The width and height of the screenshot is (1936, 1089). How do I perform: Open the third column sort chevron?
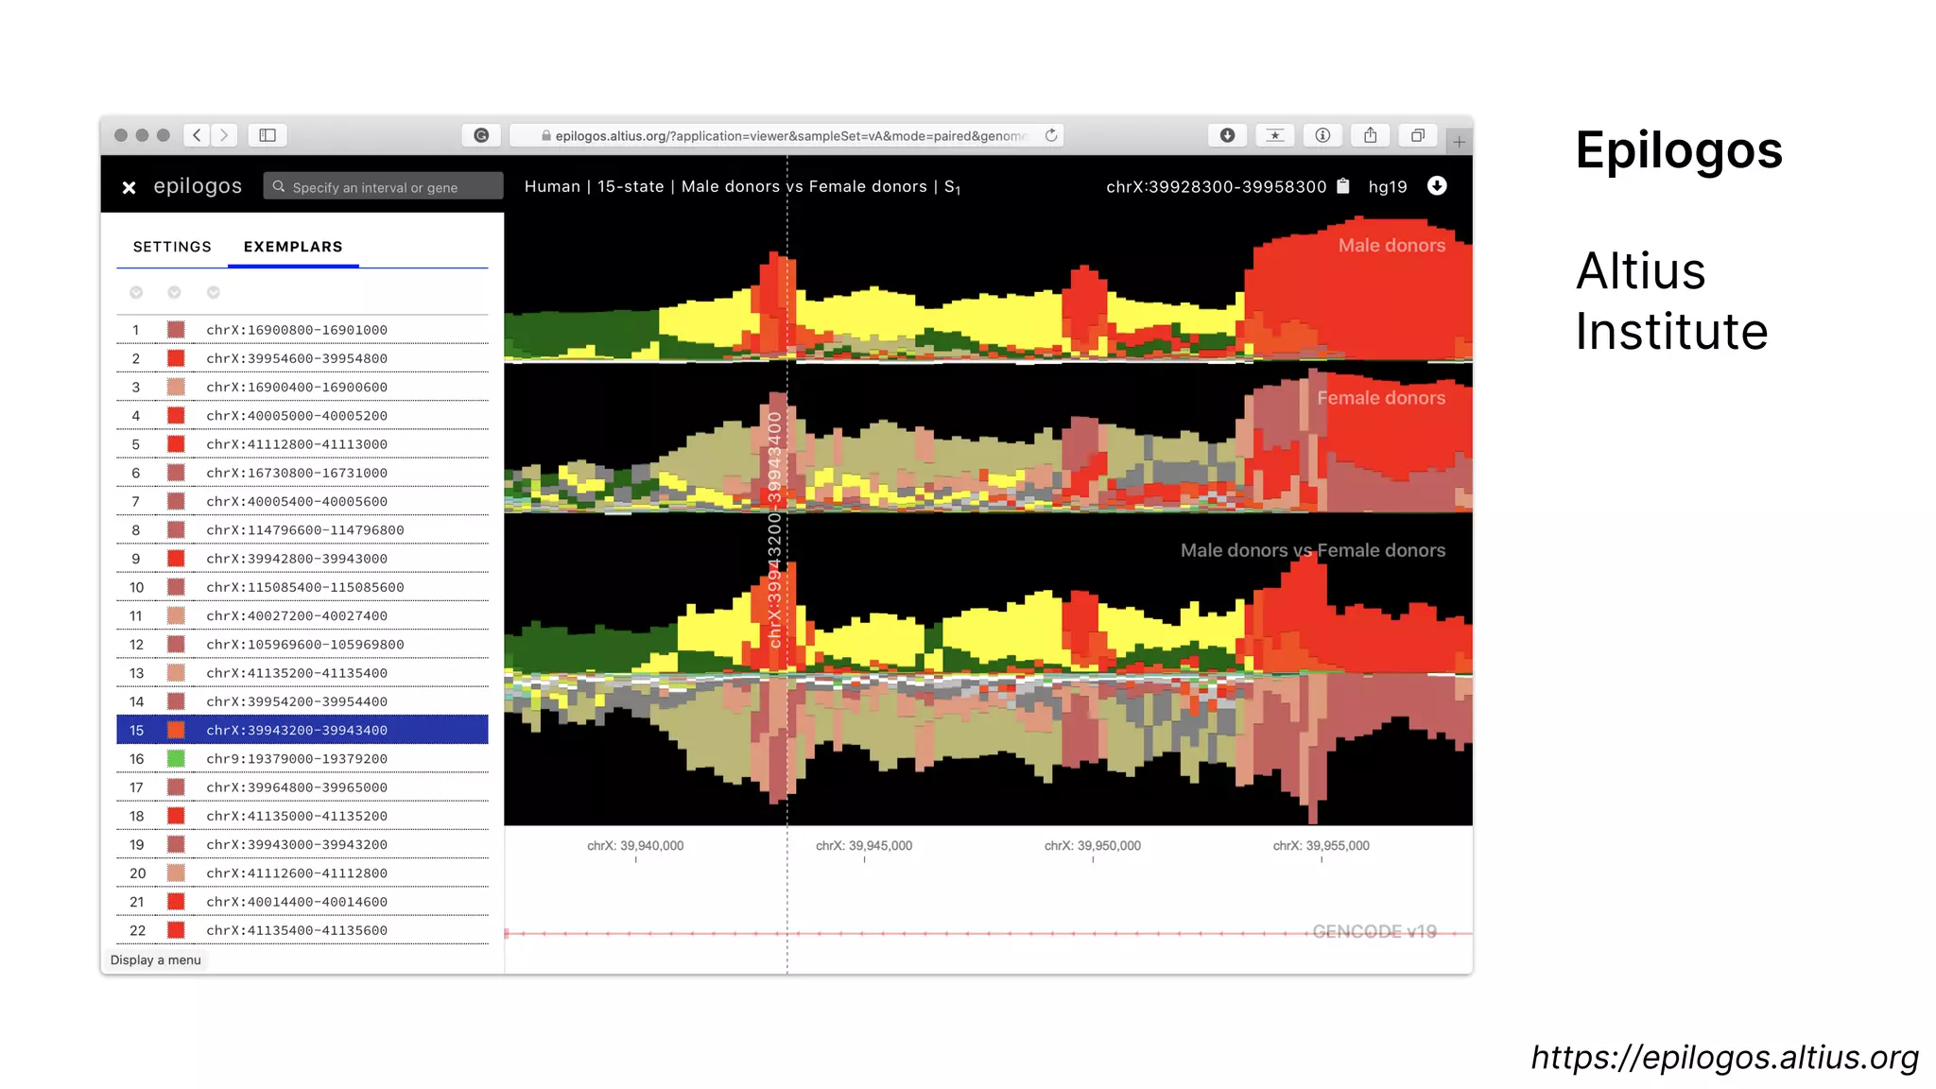(x=214, y=293)
